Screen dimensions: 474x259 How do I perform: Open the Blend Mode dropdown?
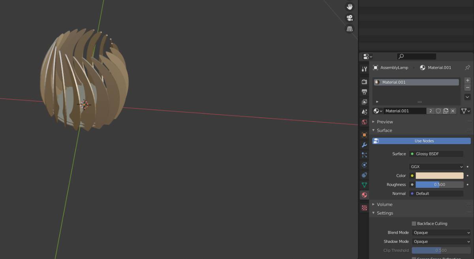tap(441, 233)
